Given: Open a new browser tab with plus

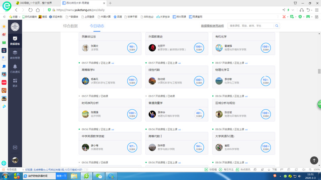Looking at the screenshot, I should [x=110, y=3].
